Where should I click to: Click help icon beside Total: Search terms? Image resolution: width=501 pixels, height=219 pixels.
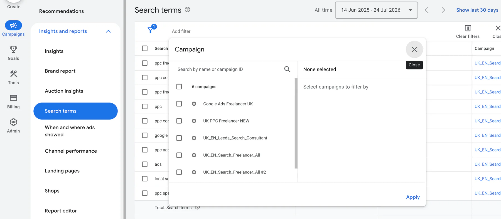tap(197, 207)
